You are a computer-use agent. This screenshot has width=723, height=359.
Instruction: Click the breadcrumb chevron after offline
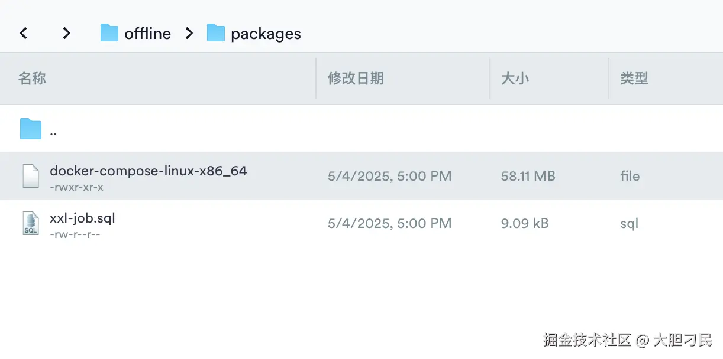pos(189,33)
